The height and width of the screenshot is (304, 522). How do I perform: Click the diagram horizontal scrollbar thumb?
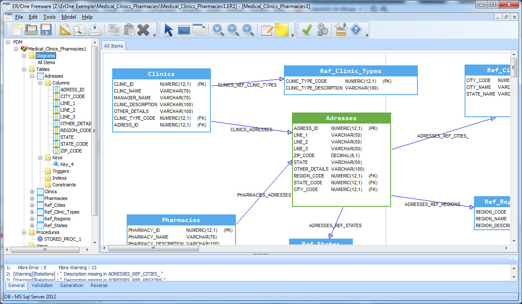click(x=154, y=248)
